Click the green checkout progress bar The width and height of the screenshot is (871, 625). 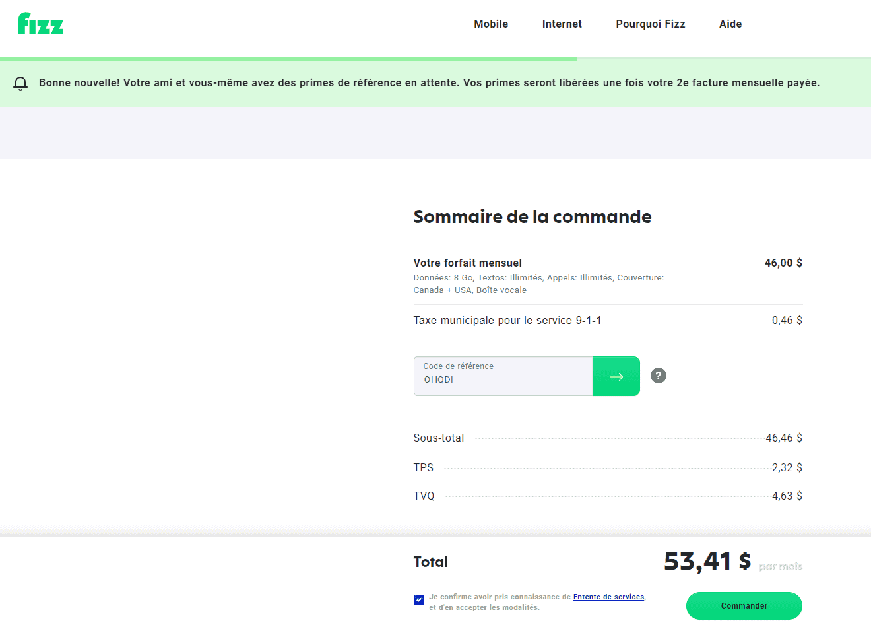point(288,59)
